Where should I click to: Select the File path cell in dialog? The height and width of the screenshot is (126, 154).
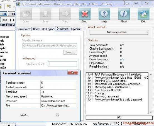tap(58, 106)
